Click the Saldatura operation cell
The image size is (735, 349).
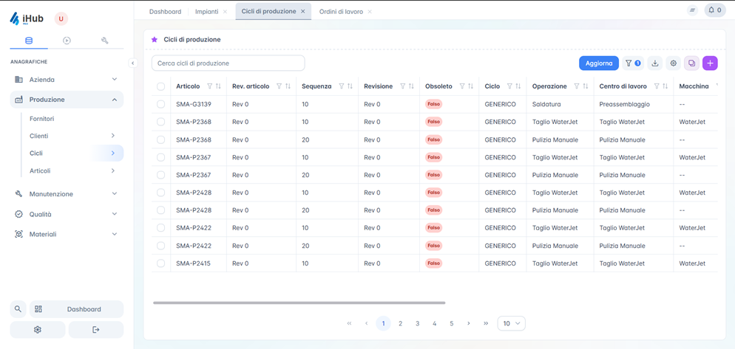click(x=546, y=104)
